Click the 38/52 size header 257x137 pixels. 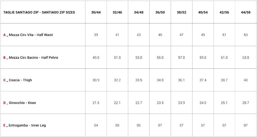[x=182, y=13]
